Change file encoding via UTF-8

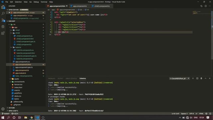(192, 113)
